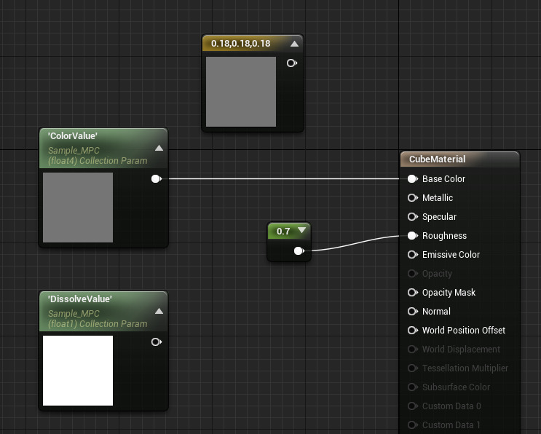
Task: Click the Metallic input pin
Action: (x=412, y=198)
